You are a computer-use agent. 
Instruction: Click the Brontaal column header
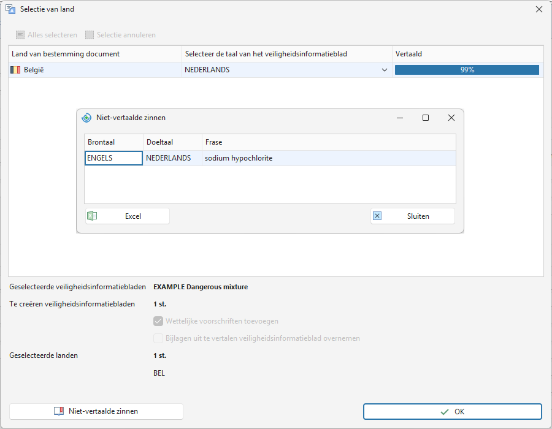coord(113,142)
